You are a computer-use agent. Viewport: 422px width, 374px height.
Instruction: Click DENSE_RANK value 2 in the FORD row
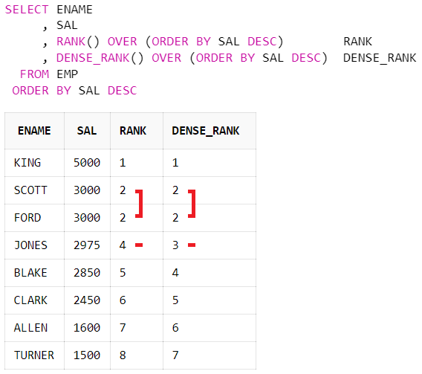(175, 218)
